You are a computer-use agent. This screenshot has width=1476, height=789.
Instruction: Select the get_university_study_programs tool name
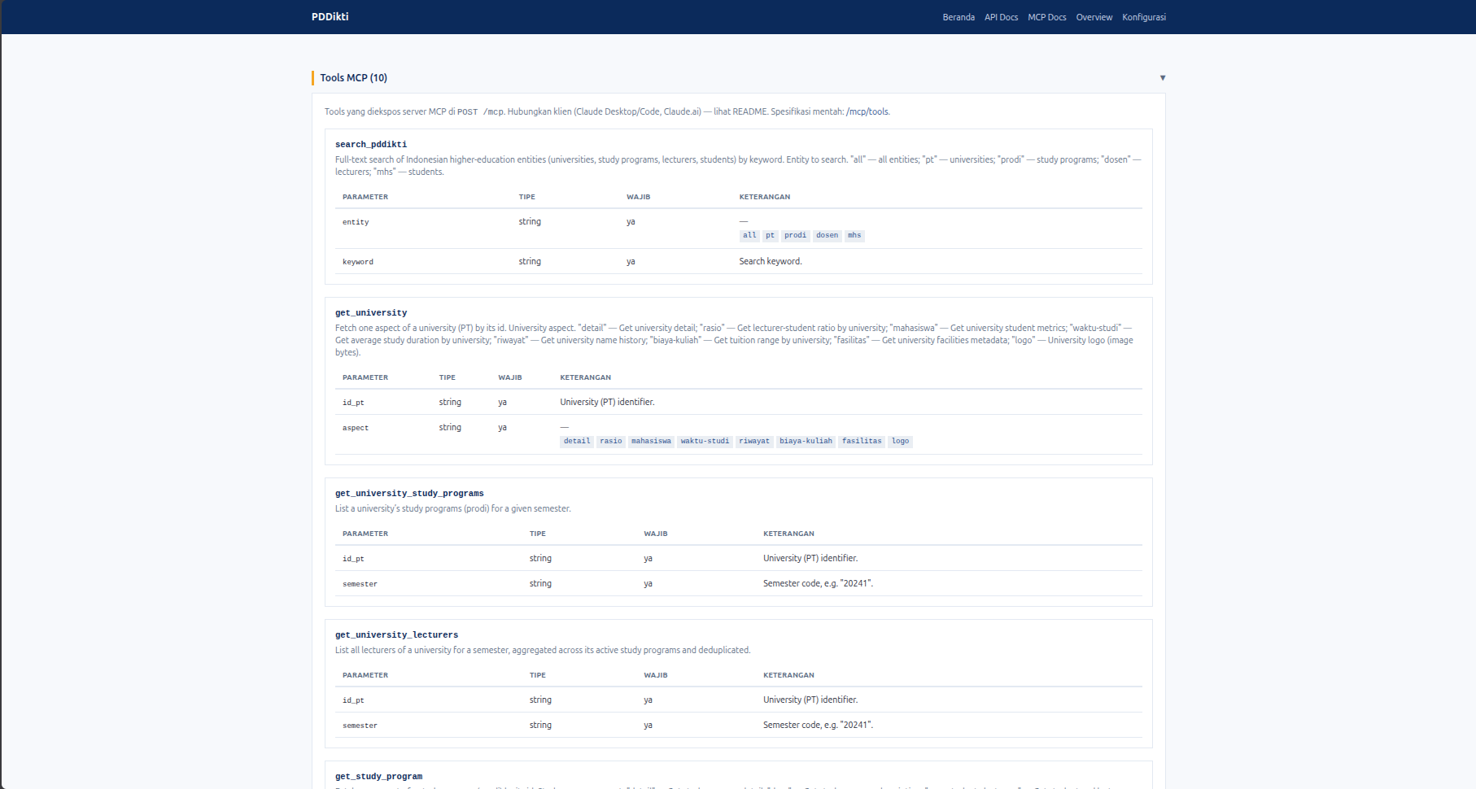coord(409,494)
